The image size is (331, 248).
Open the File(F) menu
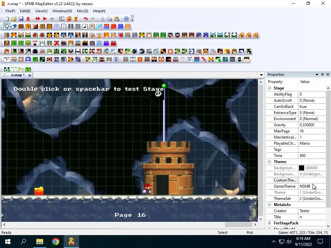click(10, 11)
